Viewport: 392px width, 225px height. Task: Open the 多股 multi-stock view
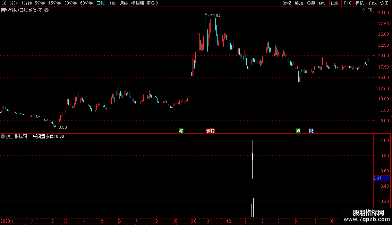(x=311, y=3)
